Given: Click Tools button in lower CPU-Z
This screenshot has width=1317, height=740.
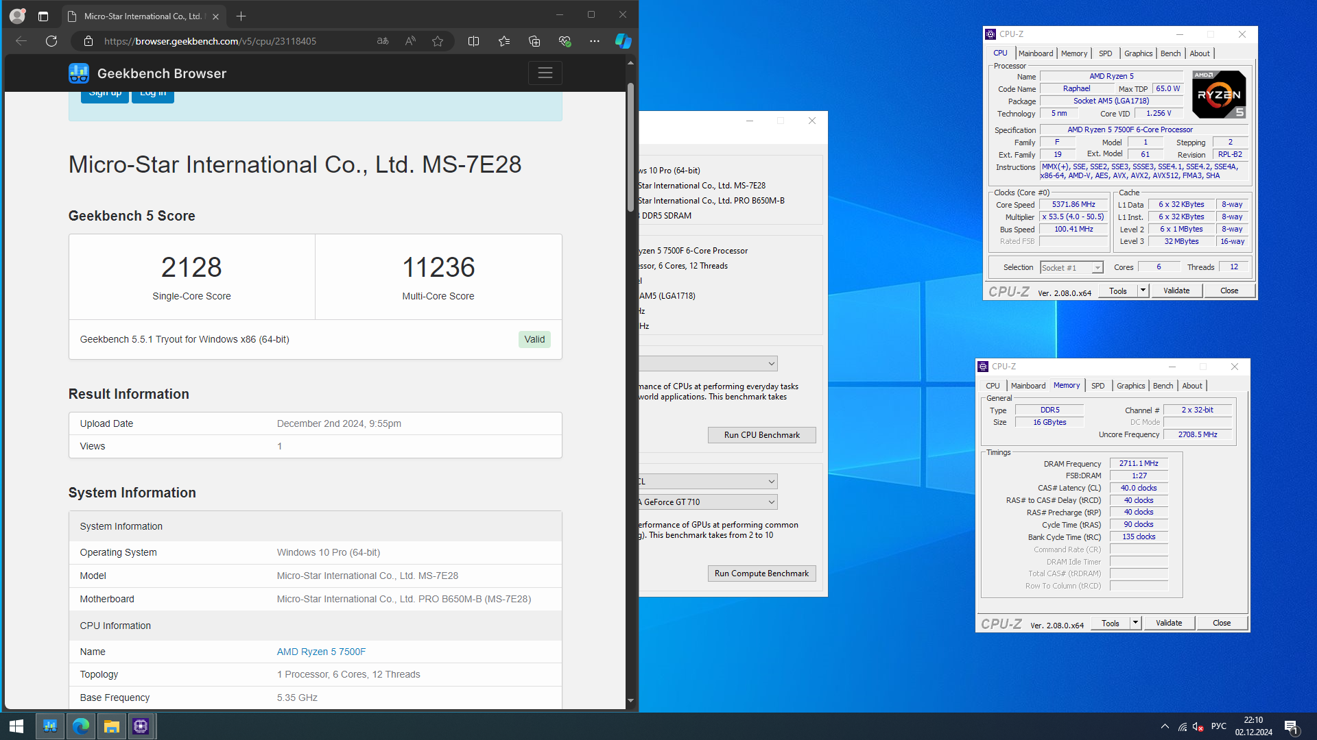Looking at the screenshot, I should click(1111, 624).
